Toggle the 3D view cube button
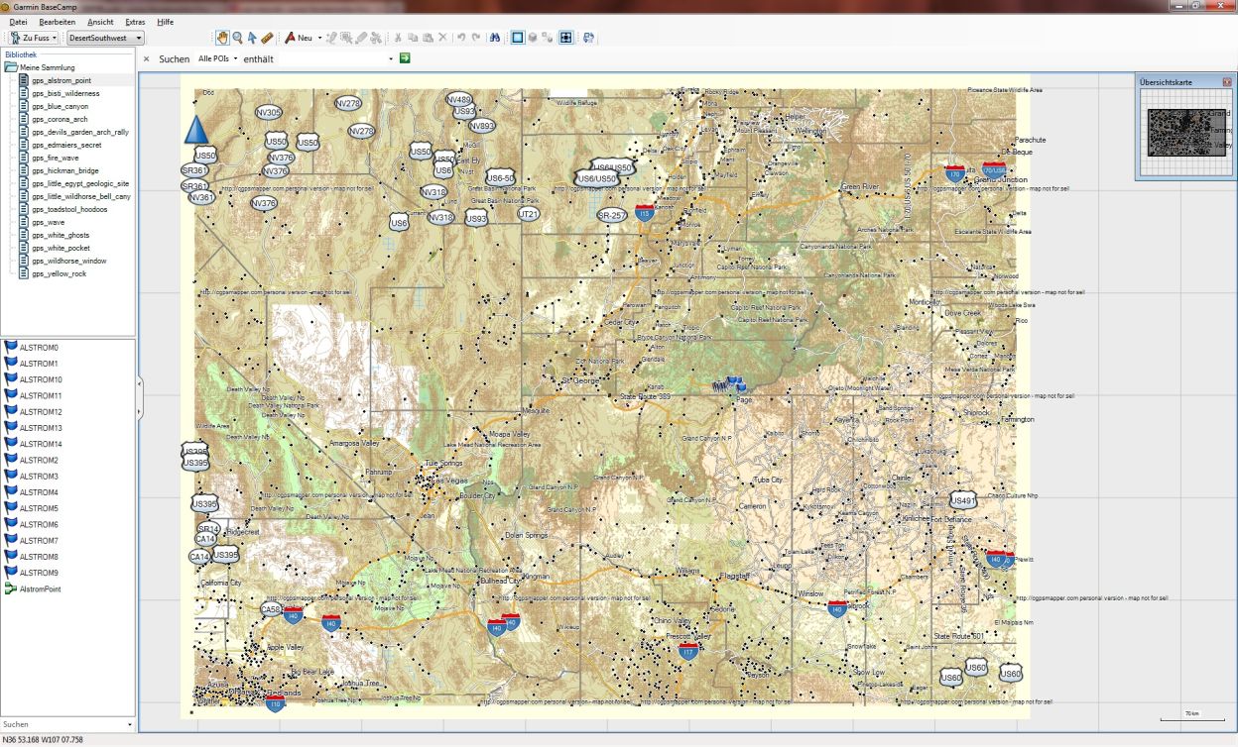 pos(533,38)
